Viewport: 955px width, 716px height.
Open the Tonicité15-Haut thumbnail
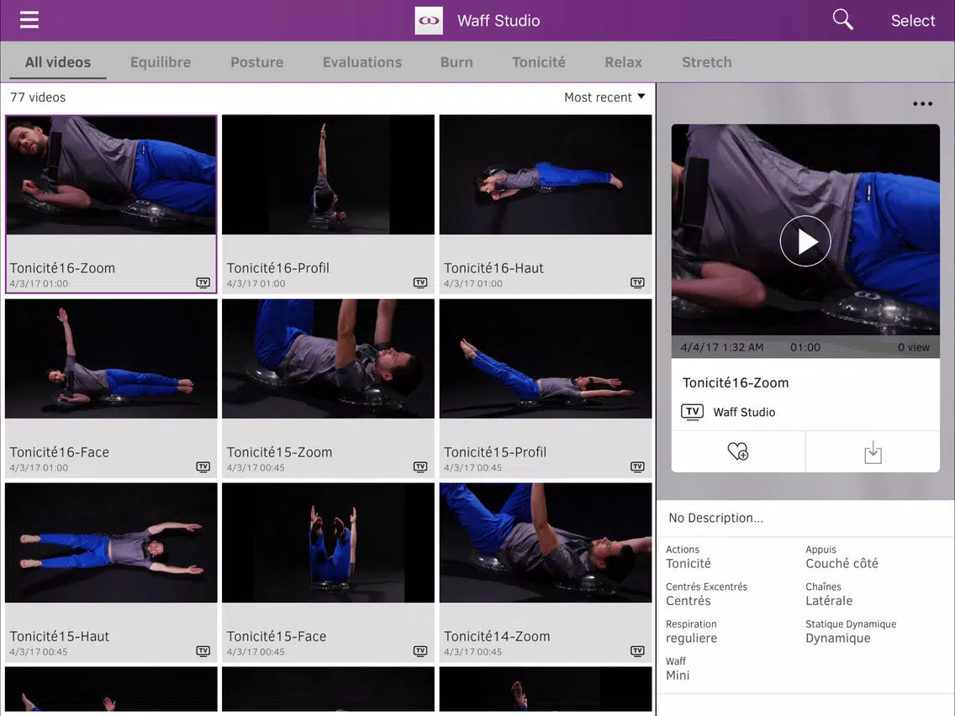[111, 543]
